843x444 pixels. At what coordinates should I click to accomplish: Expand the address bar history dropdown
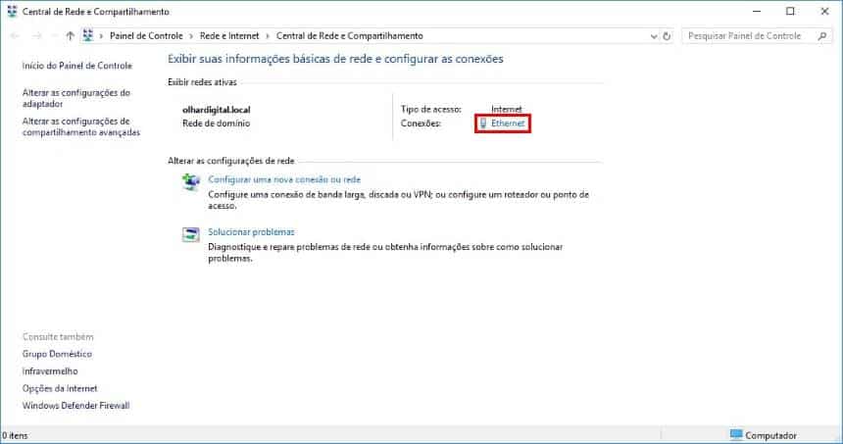[652, 35]
